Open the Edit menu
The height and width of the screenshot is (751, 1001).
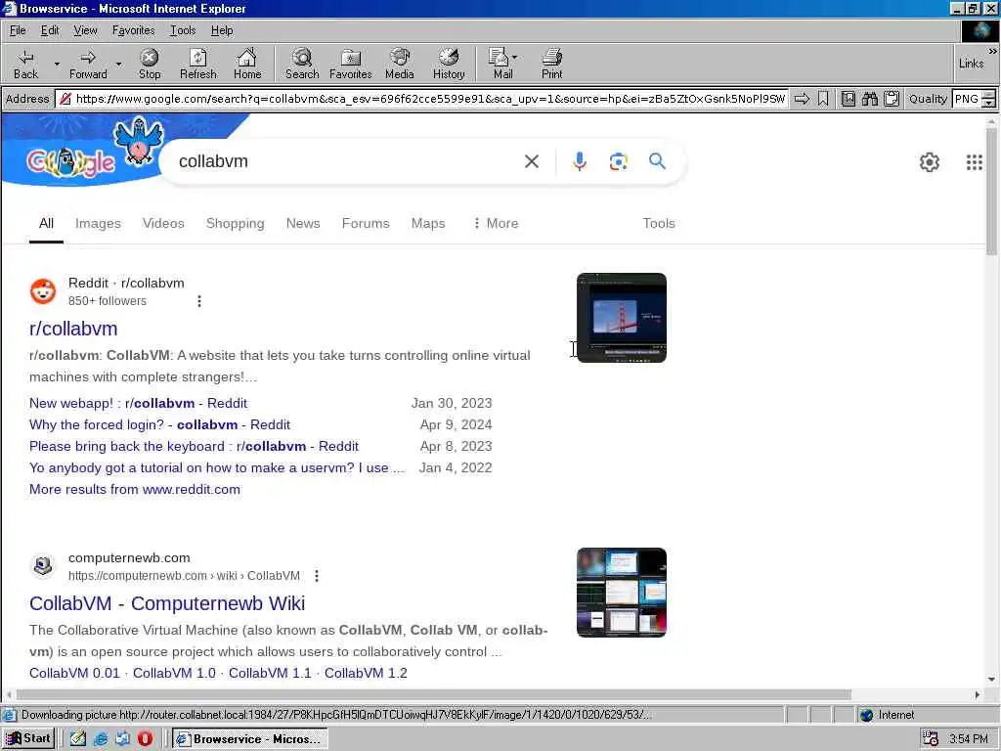tap(50, 30)
